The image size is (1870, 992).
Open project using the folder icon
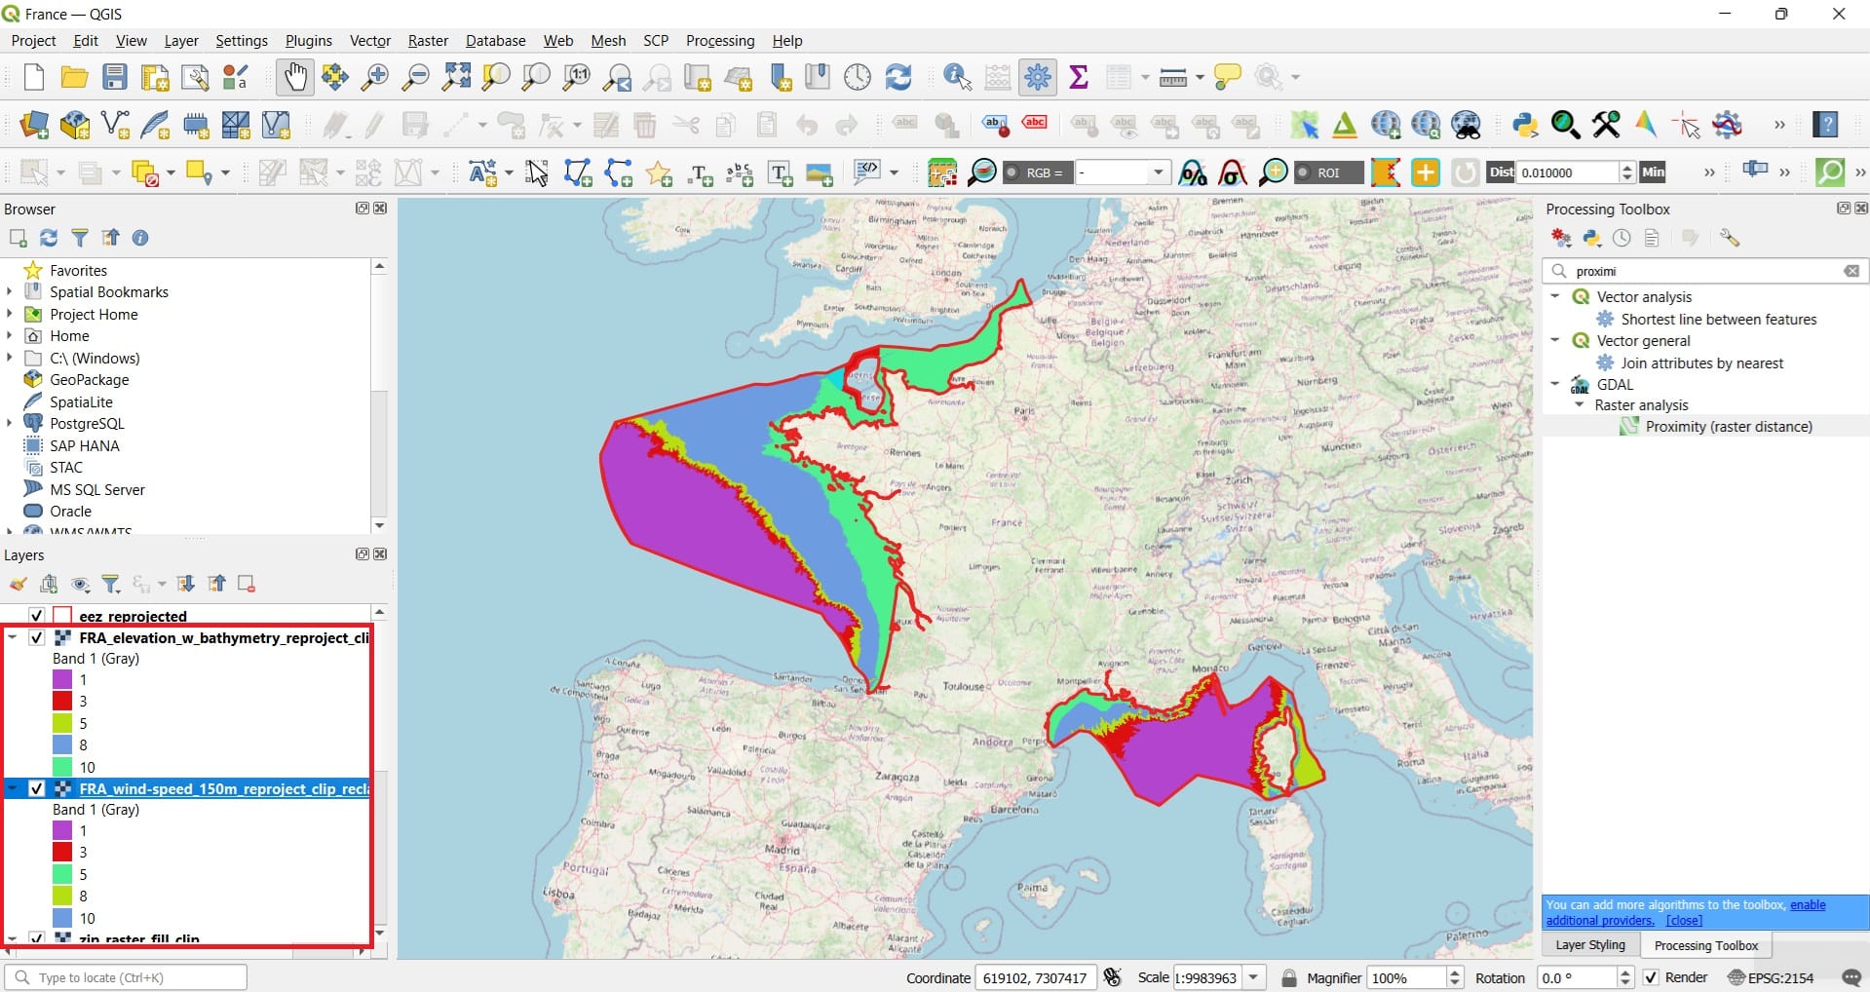[74, 77]
